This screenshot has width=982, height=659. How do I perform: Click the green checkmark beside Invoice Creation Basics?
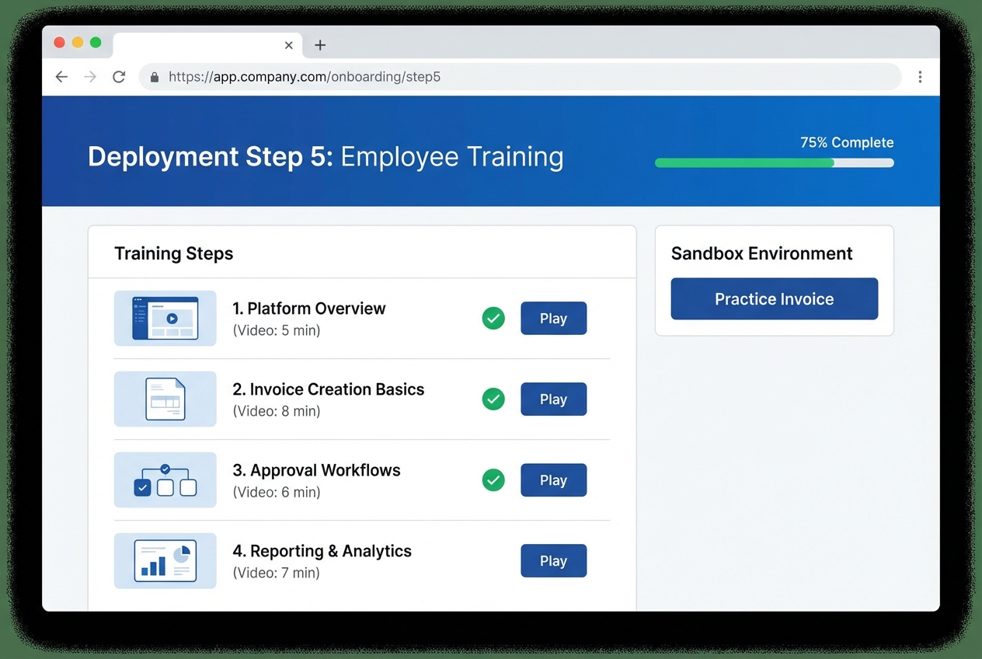tap(493, 399)
